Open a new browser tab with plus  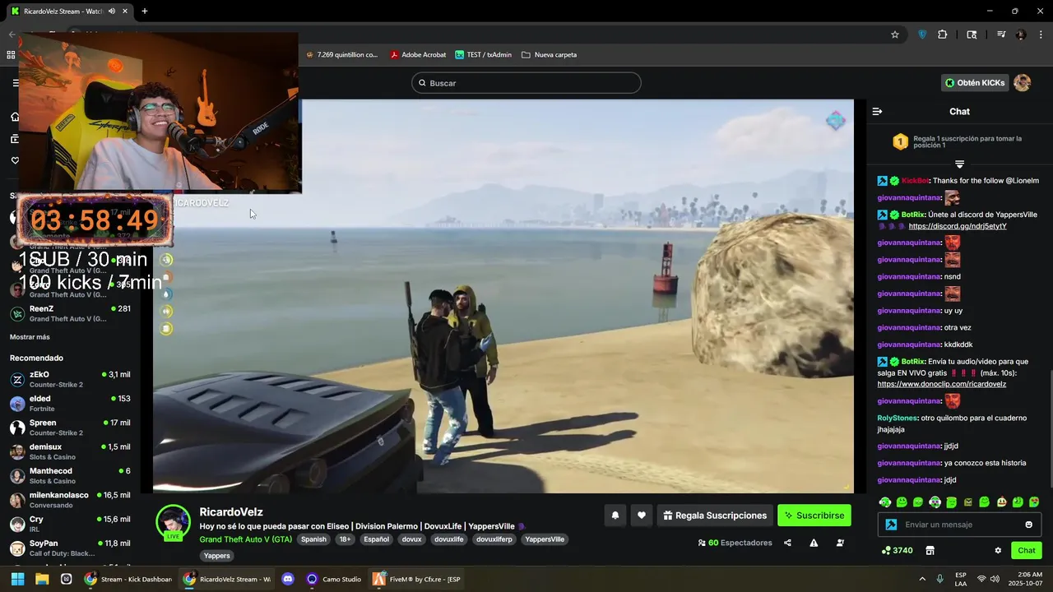coord(145,12)
